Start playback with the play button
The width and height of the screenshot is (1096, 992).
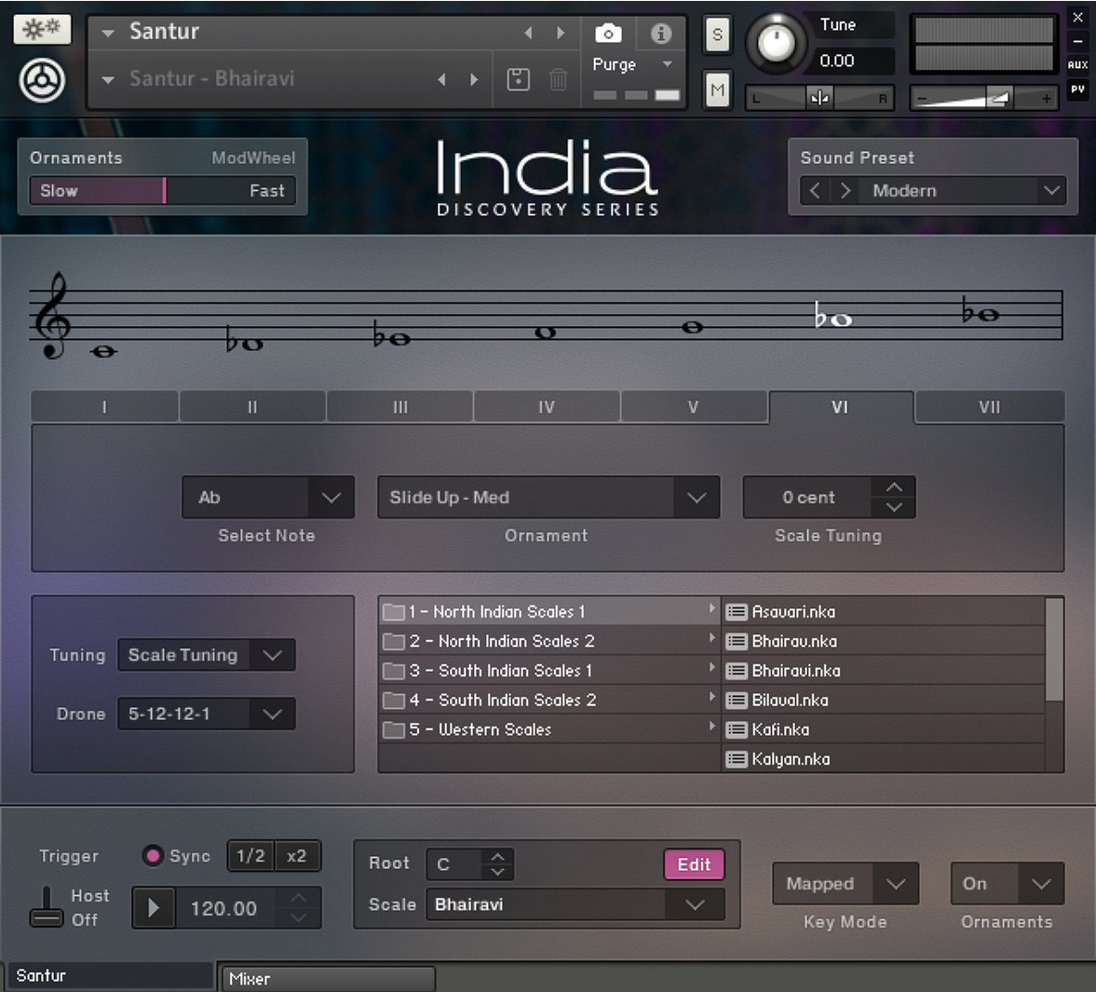pyautogui.click(x=154, y=908)
